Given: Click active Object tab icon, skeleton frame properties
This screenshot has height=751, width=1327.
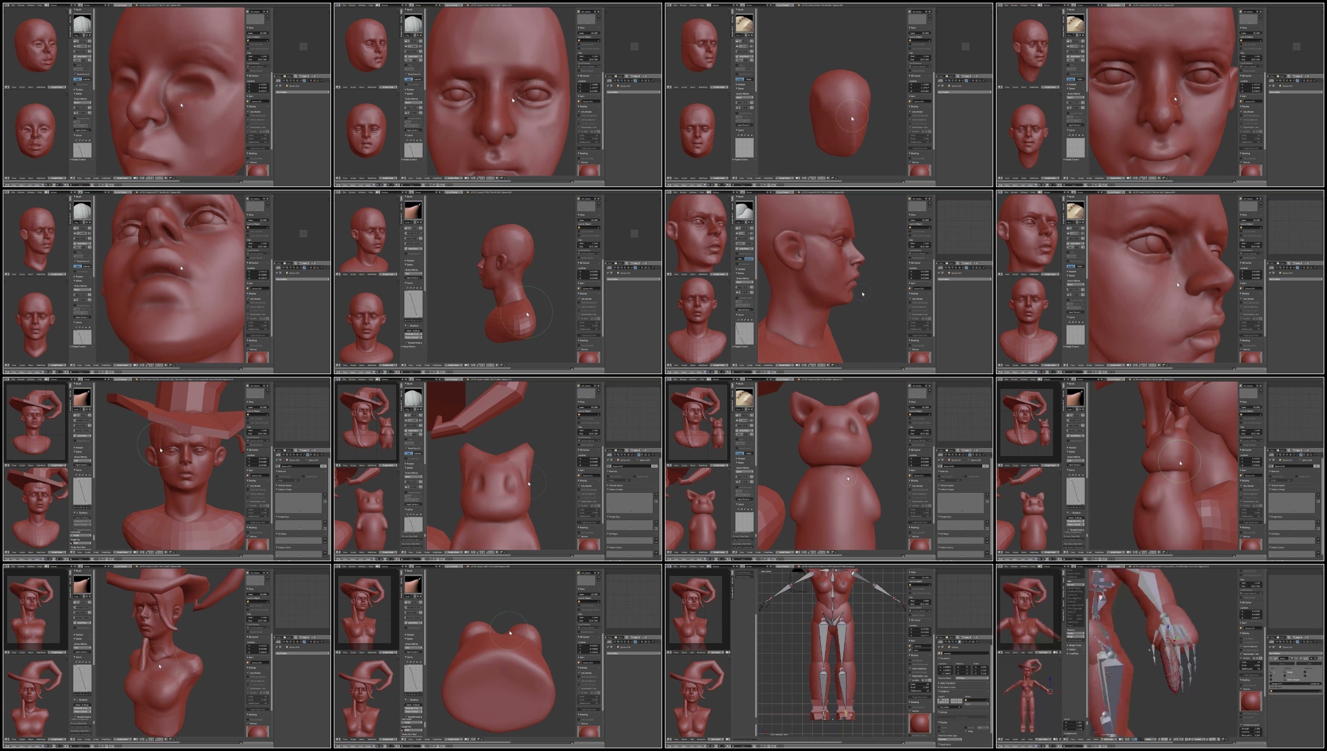Looking at the screenshot, I should coord(959,642).
